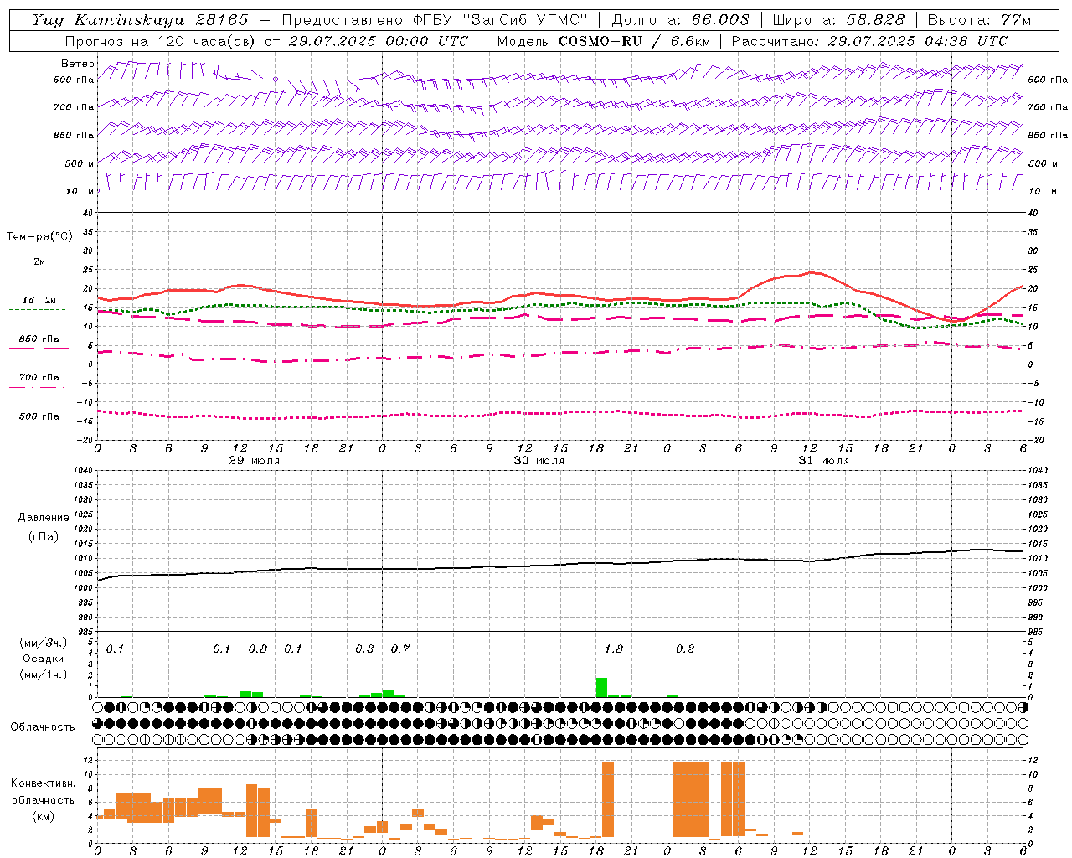Select the (мм/1ч.) precipitation unit label

43,675
